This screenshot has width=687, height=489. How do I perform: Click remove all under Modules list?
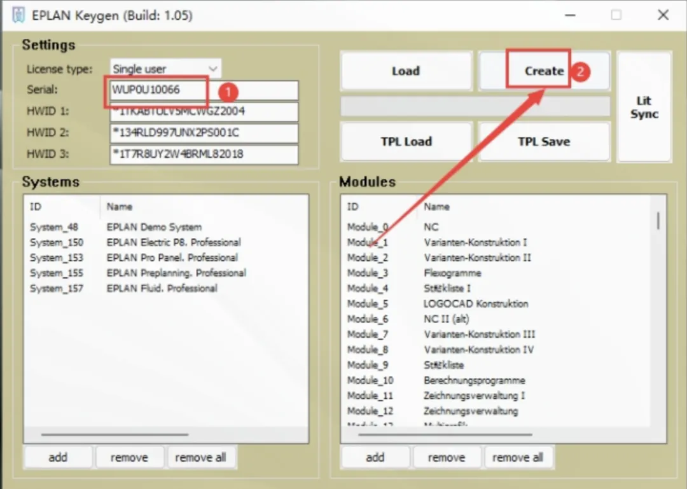coord(518,457)
